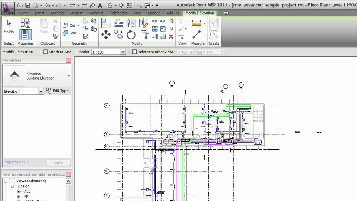This screenshot has width=357, height=201.
Task: Click the Unpin tool
Action: point(171,21)
